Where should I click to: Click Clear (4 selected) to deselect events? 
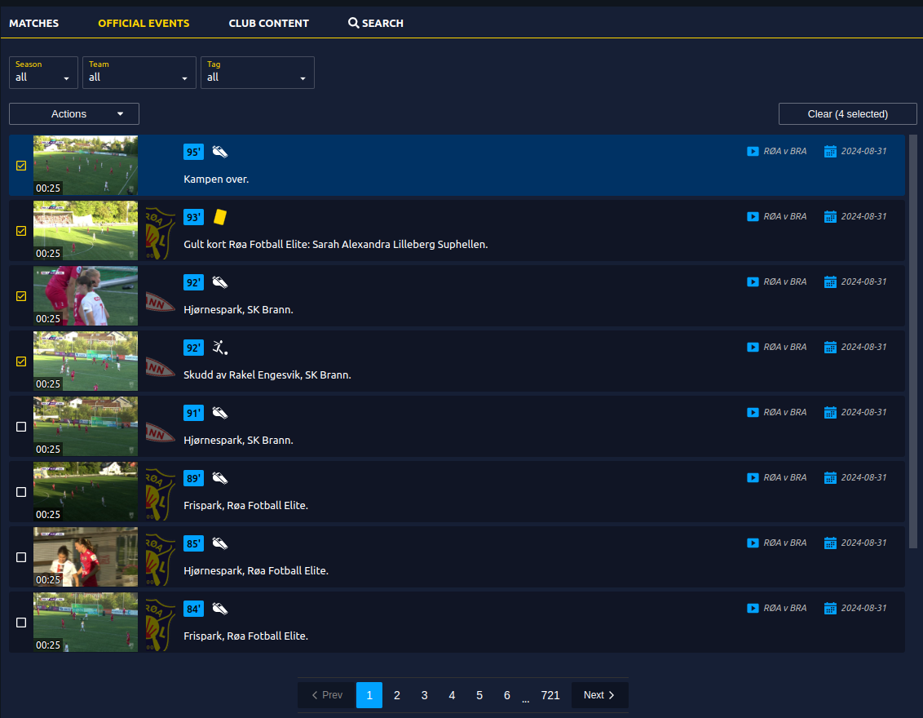pyautogui.click(x=847, y=113)
